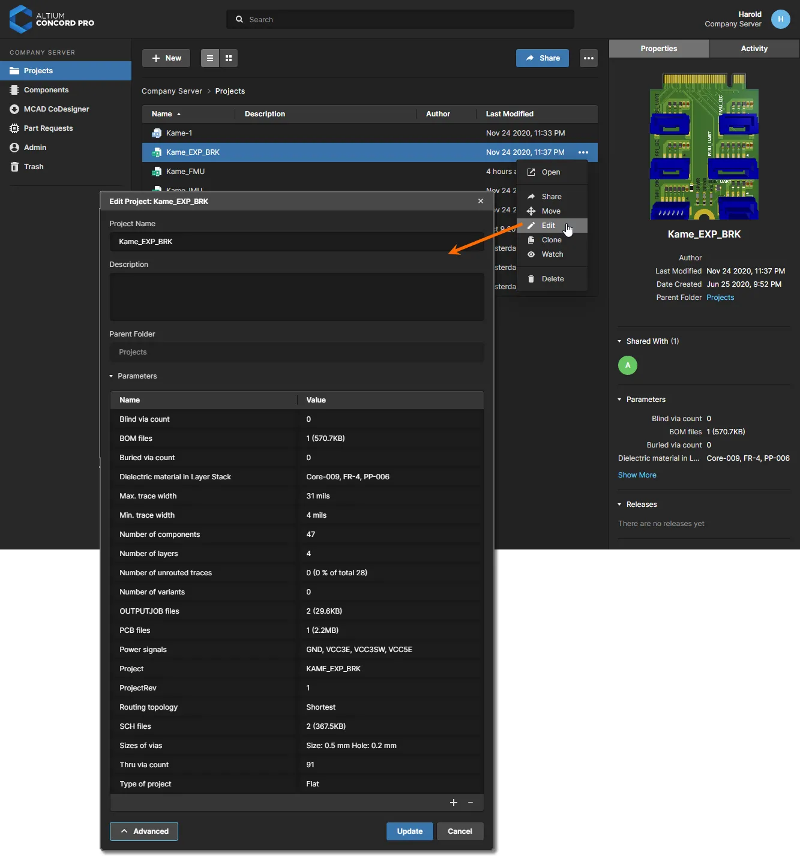Click the Description text area

296,297
